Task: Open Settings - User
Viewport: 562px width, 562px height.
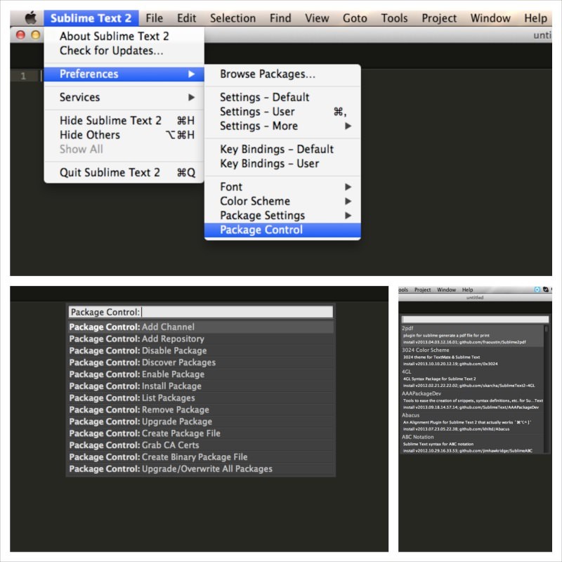Action: [282, 112]
